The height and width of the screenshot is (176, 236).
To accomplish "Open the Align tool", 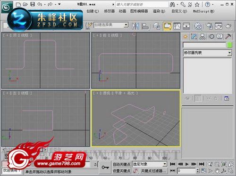I will [x=145, y=26].
